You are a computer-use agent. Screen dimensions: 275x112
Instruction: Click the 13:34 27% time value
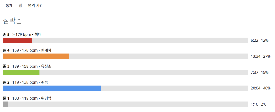pos(260,56)
